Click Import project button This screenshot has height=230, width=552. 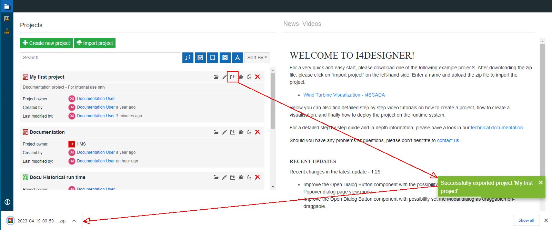[95, 43]
